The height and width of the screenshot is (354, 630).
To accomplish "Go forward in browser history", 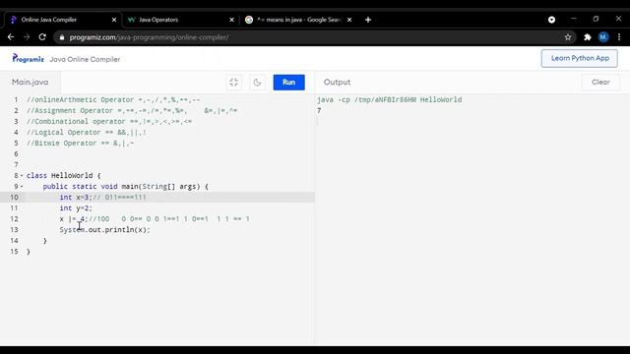I will (x=27, y=37).
